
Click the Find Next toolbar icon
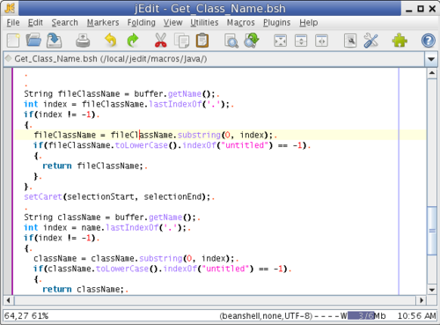coord(252,41)
